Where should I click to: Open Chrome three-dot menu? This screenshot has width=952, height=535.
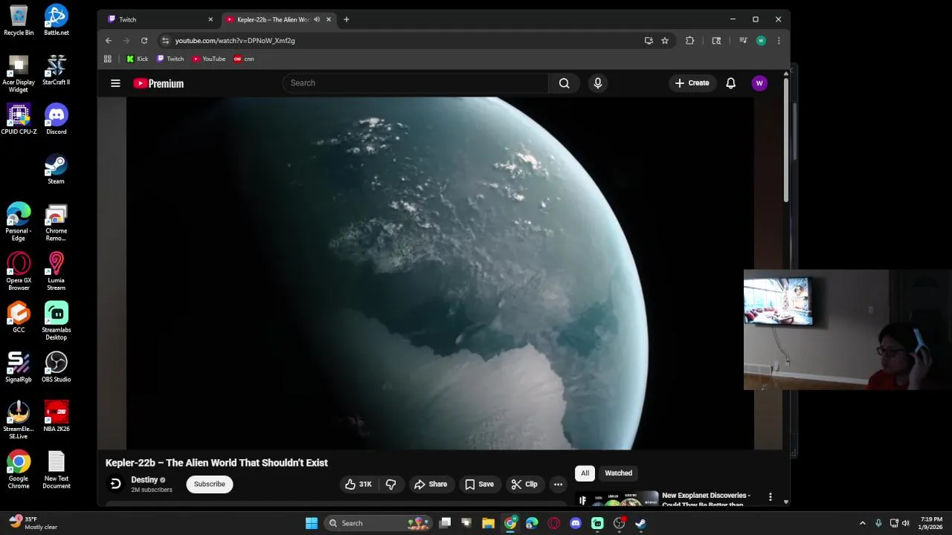(779, 41)
